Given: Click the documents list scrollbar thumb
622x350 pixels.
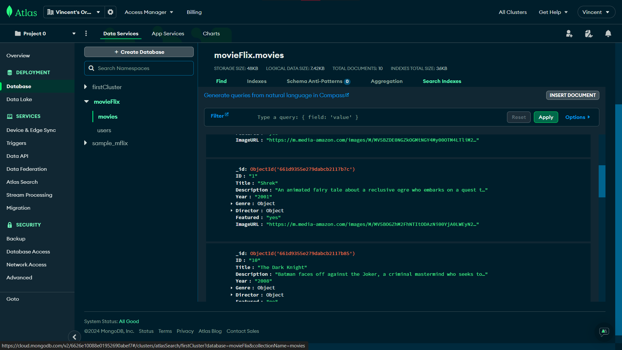Looking at the screenshot, I should point(602,181).
